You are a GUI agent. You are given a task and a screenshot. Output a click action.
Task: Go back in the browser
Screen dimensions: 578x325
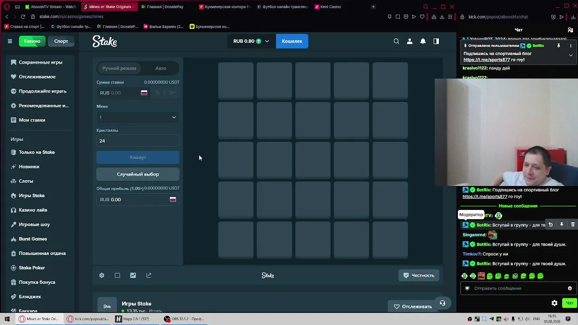pyautogui.click(x=7, y=17)
